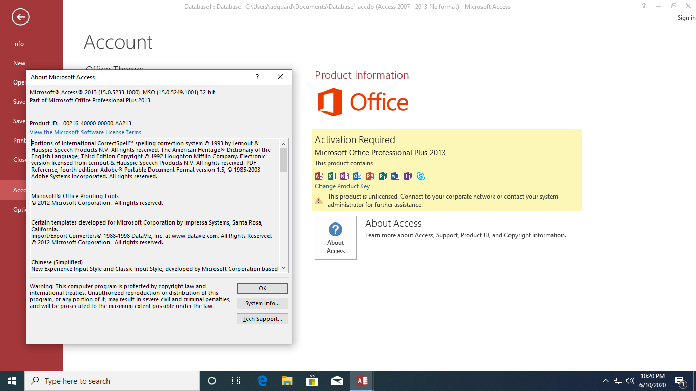The width and height of the screenshot is (696, 391).
Task: Click the Access product icon
Action: pos(319,176)
